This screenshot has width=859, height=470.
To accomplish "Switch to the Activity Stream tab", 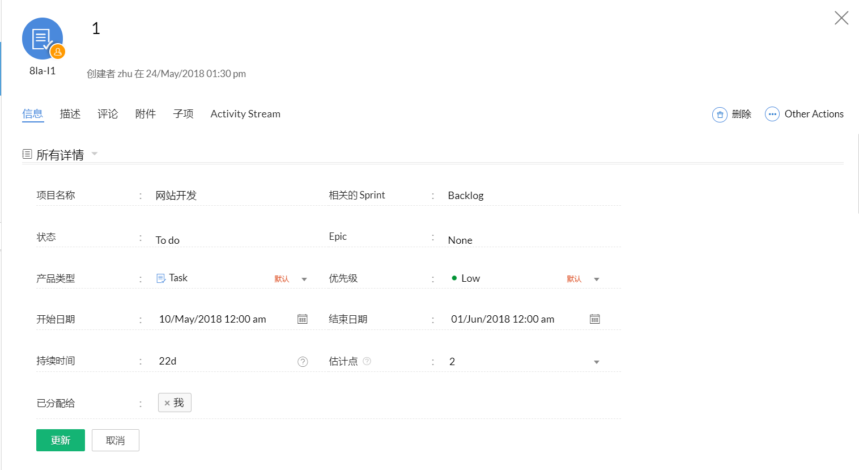I will (245, 114).
